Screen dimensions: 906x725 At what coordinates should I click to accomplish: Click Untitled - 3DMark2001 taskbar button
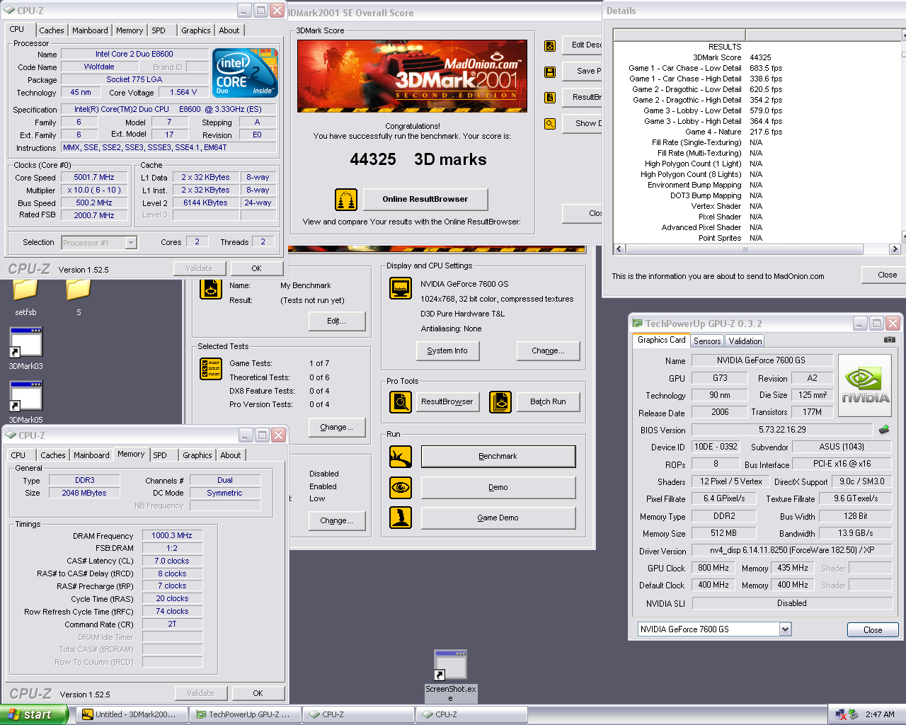(131, 715)
